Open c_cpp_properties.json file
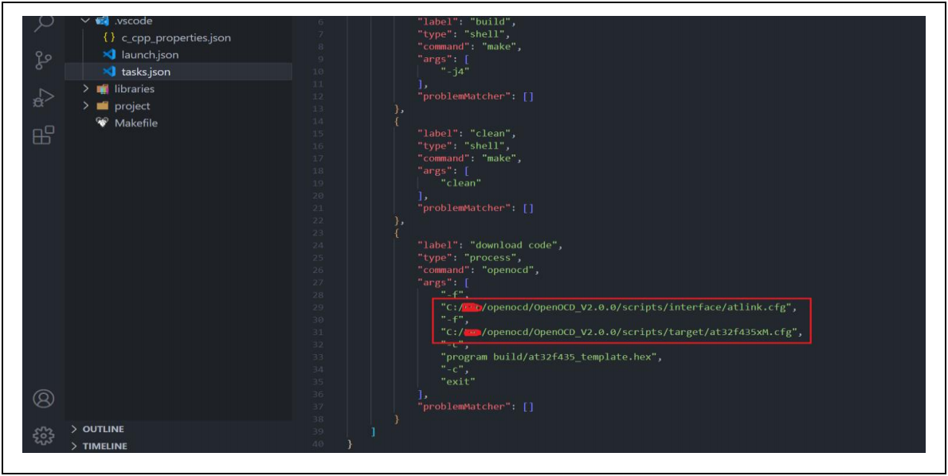Image resolution: width=948 pixels, height=476 pixels. coord(176,37)
